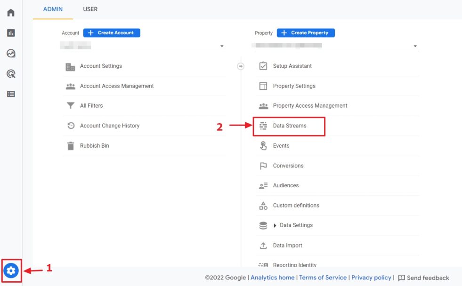Click the Setup Assistant checklist icon
Image resolution: width=462 pixels, height=286 pixels.
coord(263,66)
